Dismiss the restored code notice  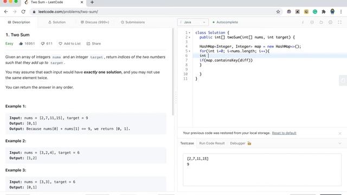pyautogui.click(x=340, y=133)
